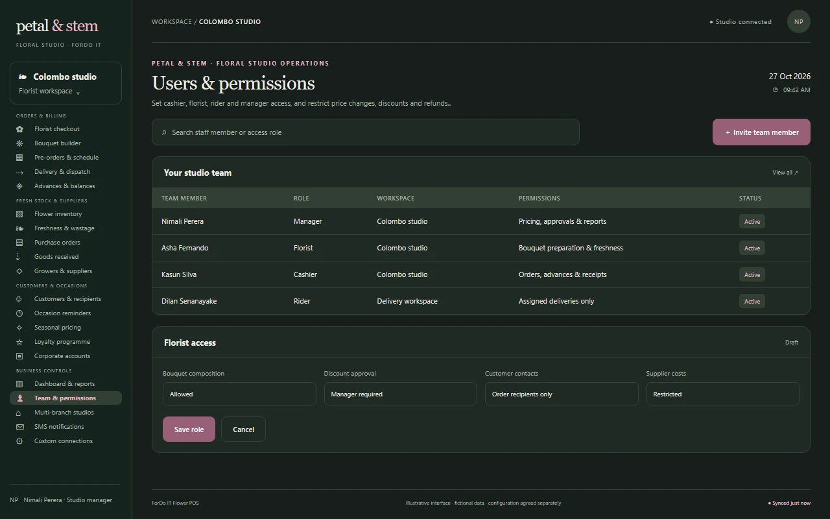Open View all studio team link
This screenshot has height=519, width=830.
[x=785, y=173]
